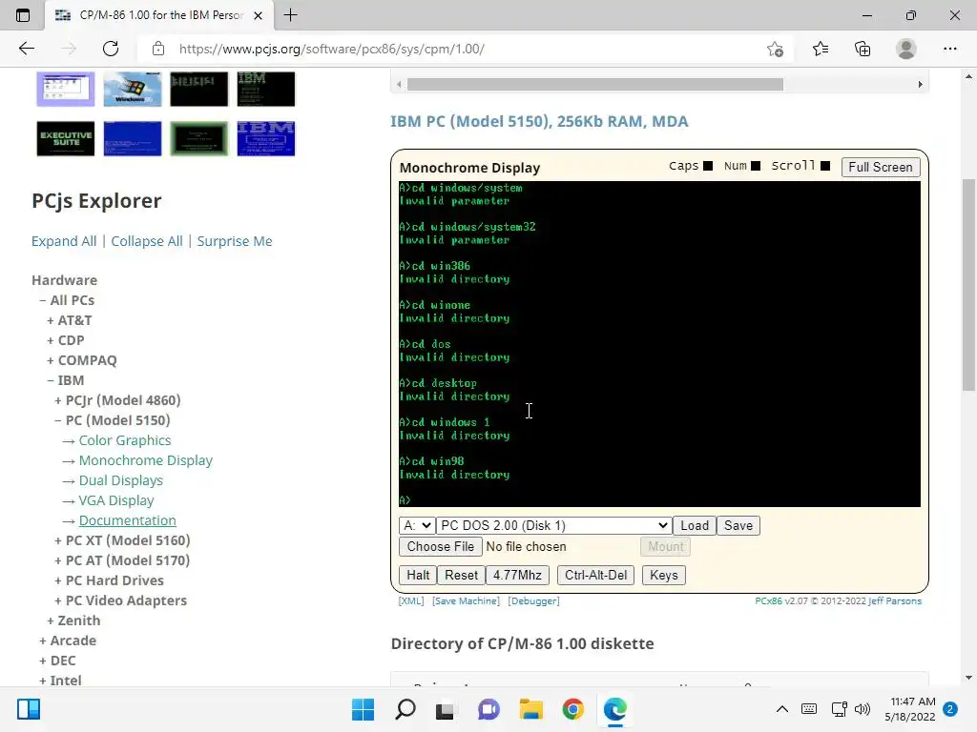
Task: Open the Documentation link
Action: pyautogui.click(x=127, y=520)
